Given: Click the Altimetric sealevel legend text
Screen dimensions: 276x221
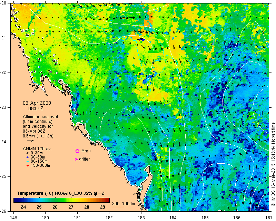Looking at the screenshot, I should click(x=40, y=117).
